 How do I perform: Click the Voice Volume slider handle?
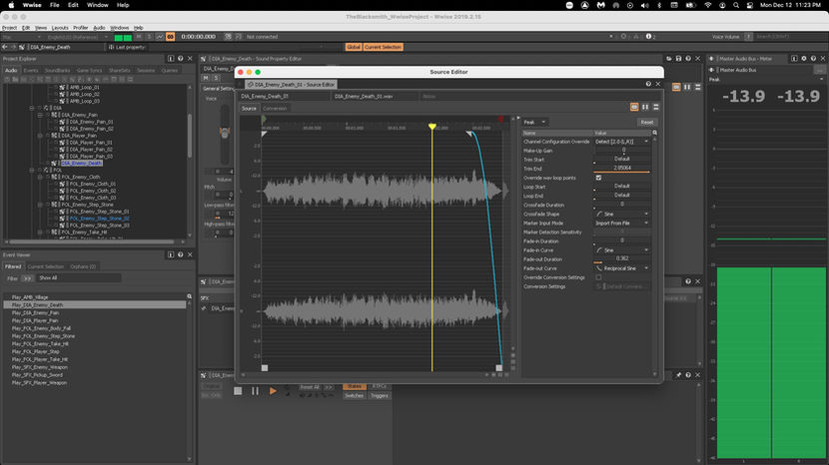(x=225, y=132)
